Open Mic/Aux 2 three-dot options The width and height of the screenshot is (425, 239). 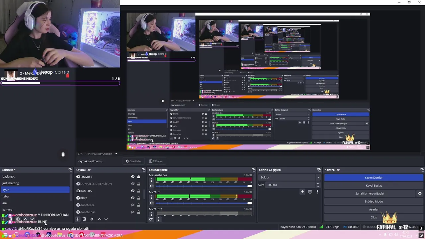tap(152, 214)
